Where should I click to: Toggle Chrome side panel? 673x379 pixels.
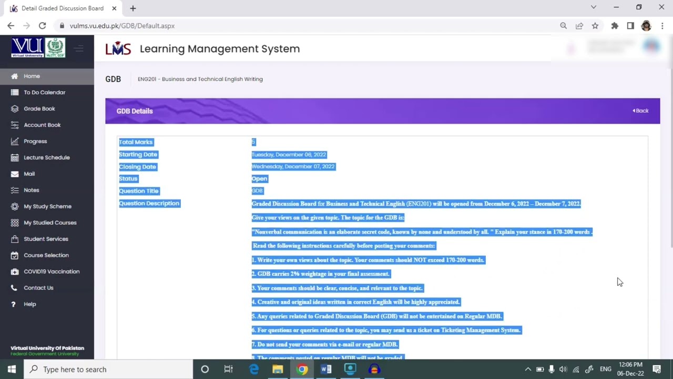coord(630,26)
